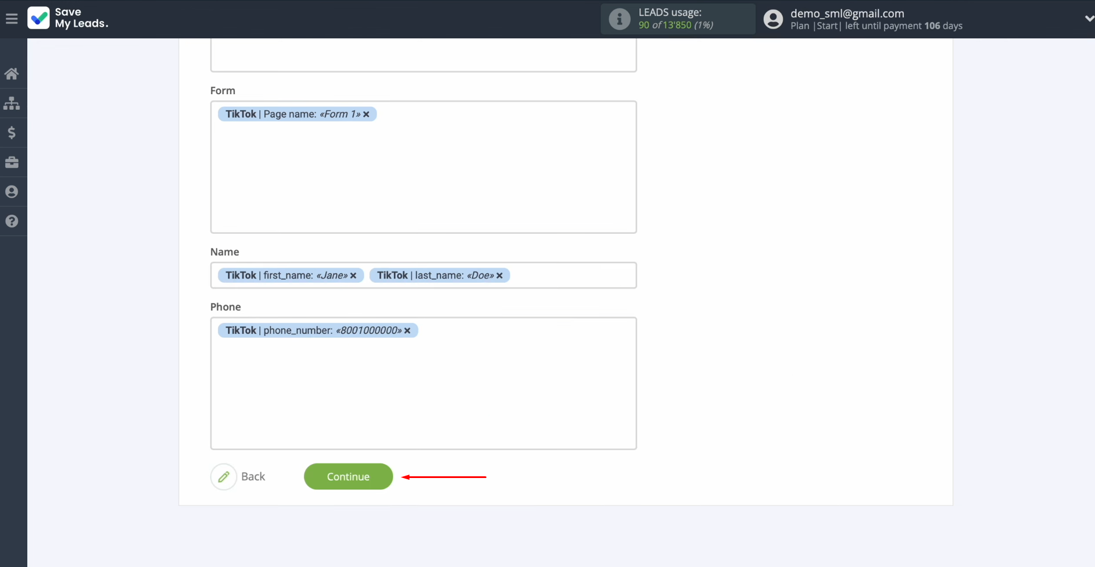This screenshot has height=567, width=1095.
Task: Click the Plan Start payment info
Action: (x=876, y=26)
